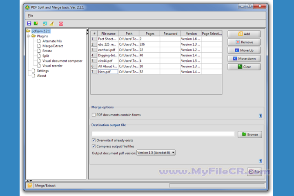The height and width of the screenshot is (196, 294).
Task: Select Visual reorder in tree
Action: click(52, 66)
